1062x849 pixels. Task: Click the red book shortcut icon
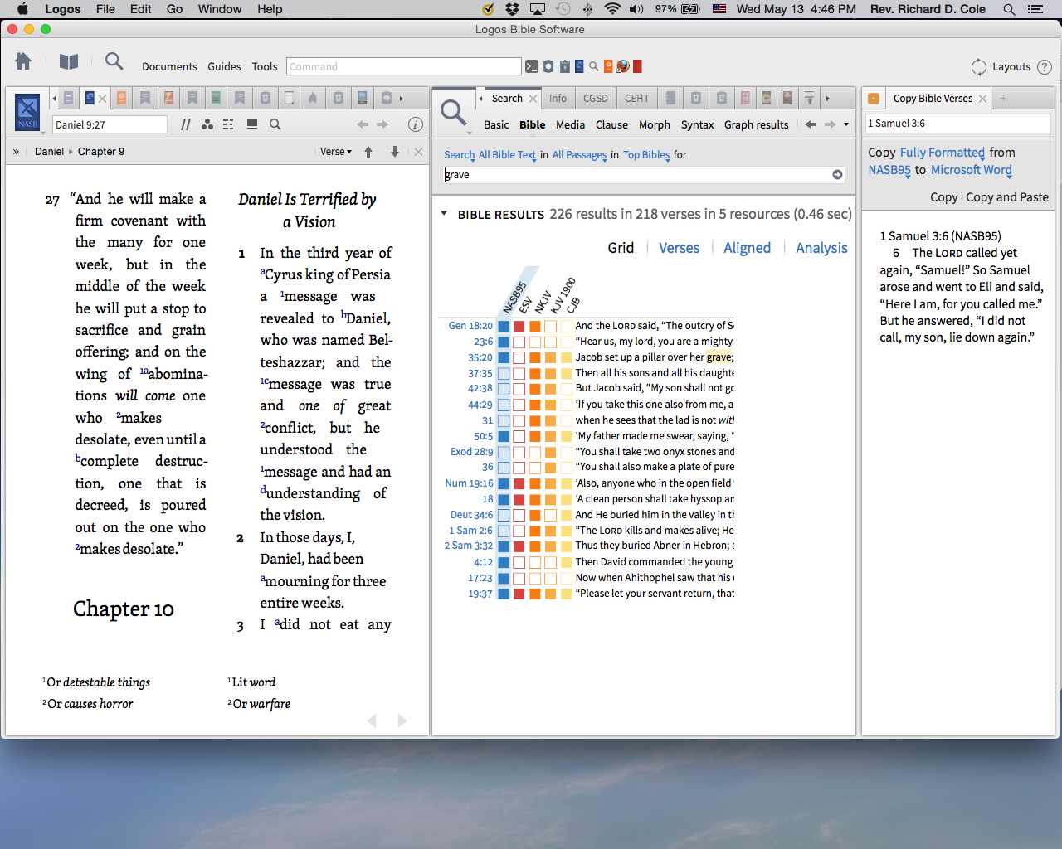point(637,66)
